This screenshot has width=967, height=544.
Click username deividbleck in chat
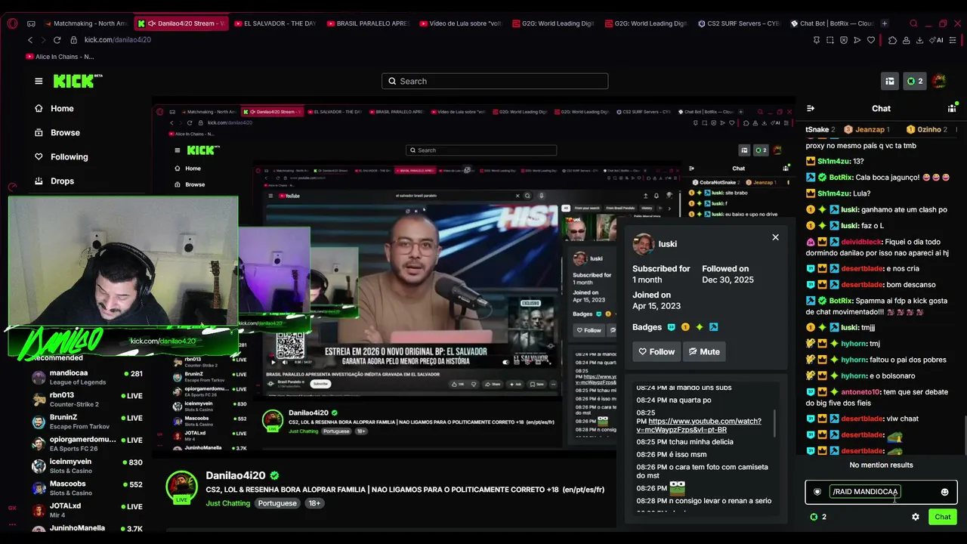click(x=861, y=242)
